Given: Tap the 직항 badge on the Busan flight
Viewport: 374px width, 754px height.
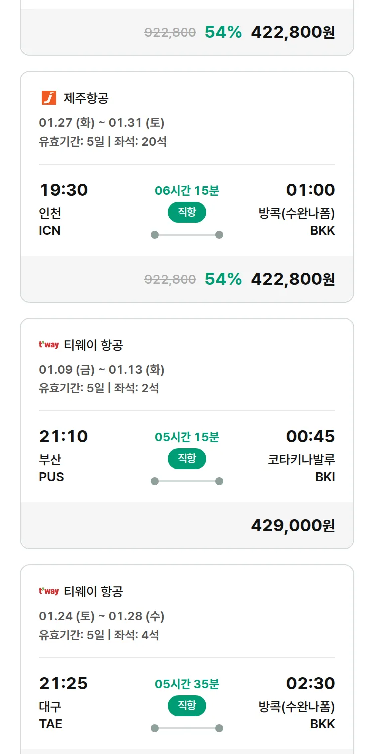Looking at the screenshot, I should (x=187, y=459).
